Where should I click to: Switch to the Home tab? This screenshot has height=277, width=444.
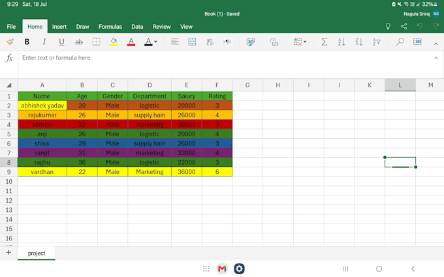click(35, 27)
